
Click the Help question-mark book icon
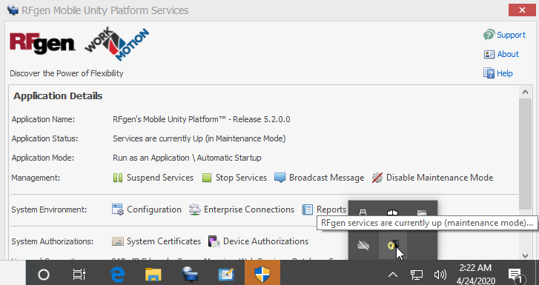tap(489, 73)
